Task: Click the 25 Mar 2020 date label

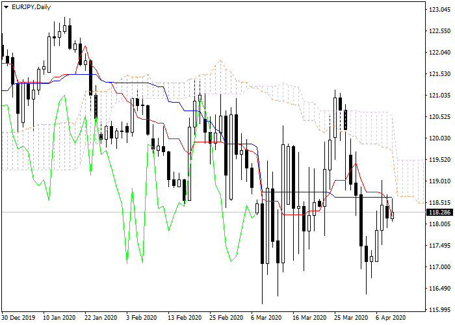Action: pyautogui.click(x=351, y=318)
